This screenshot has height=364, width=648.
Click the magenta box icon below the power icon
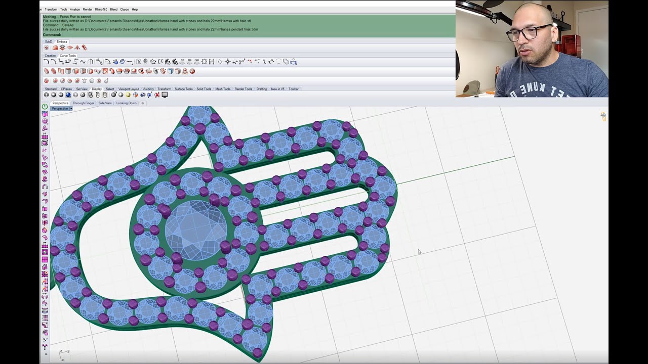(x=45, y=114)
